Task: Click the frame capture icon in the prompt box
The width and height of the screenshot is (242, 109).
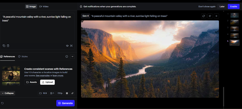Action: [71, 46]
